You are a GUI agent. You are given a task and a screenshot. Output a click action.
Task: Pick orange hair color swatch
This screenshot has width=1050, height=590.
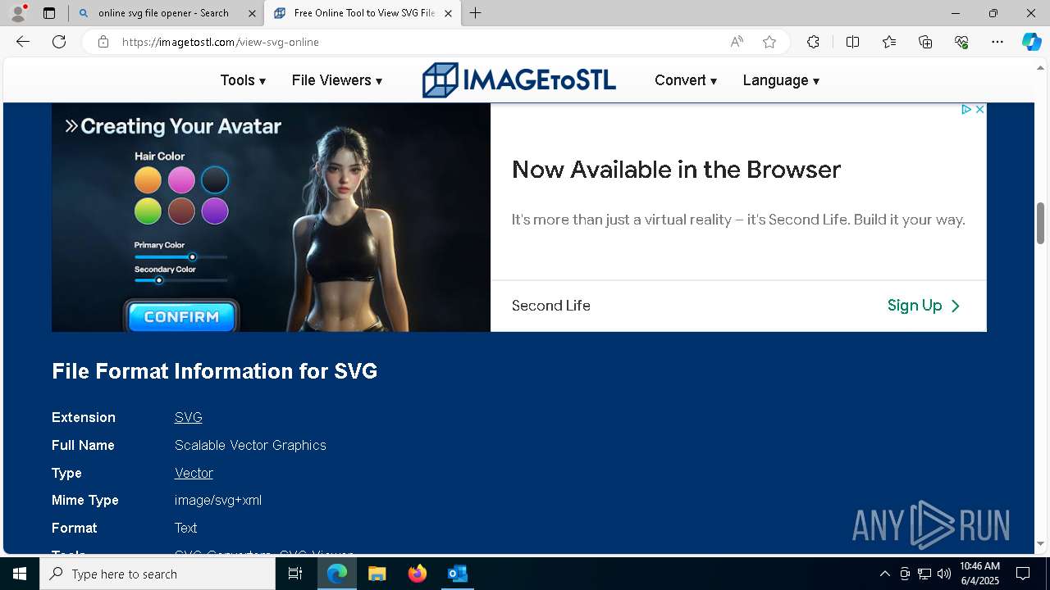(148, 179)
